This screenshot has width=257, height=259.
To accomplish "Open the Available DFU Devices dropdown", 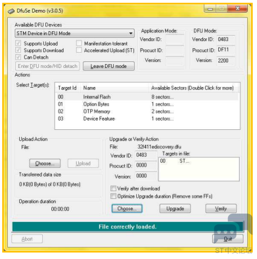I will pos(74,33).
